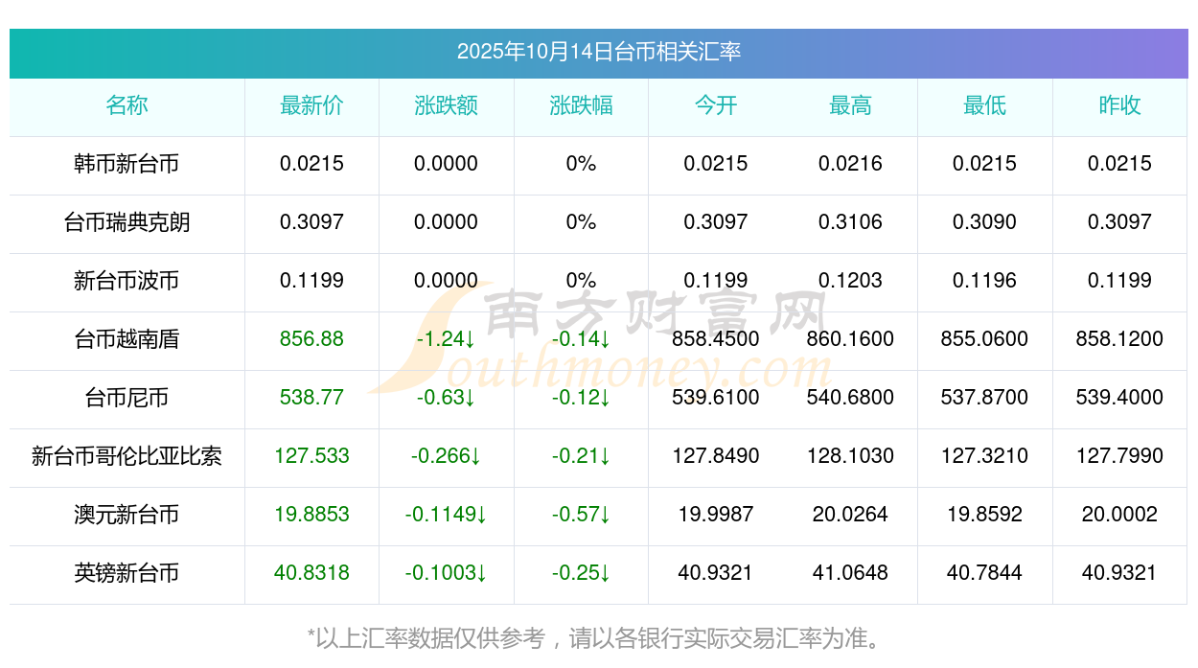Viewport: 1198px width, 668px height.
Task: Click the footer disclaimer about 汇率数据仅供参考
Action: [x=598, y=638]
